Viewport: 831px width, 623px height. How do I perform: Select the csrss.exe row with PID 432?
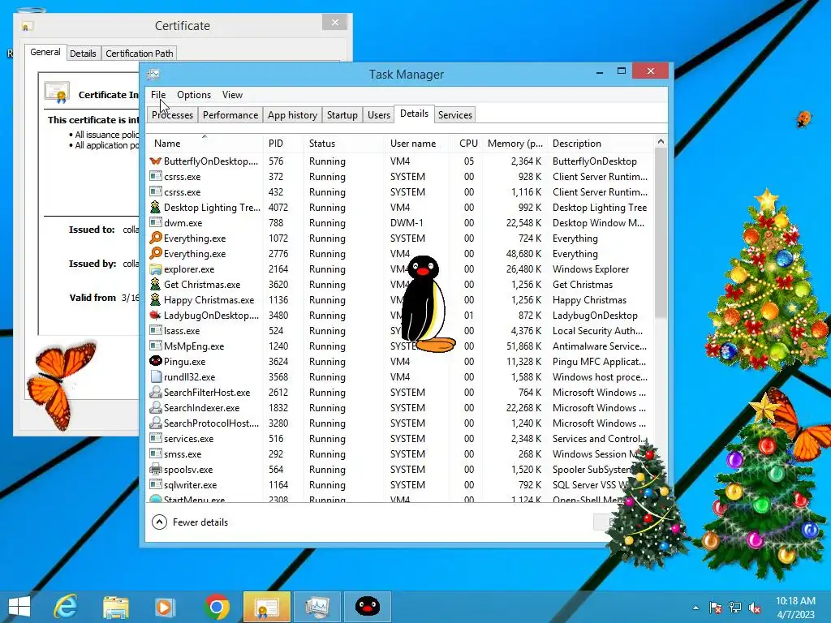401,191
